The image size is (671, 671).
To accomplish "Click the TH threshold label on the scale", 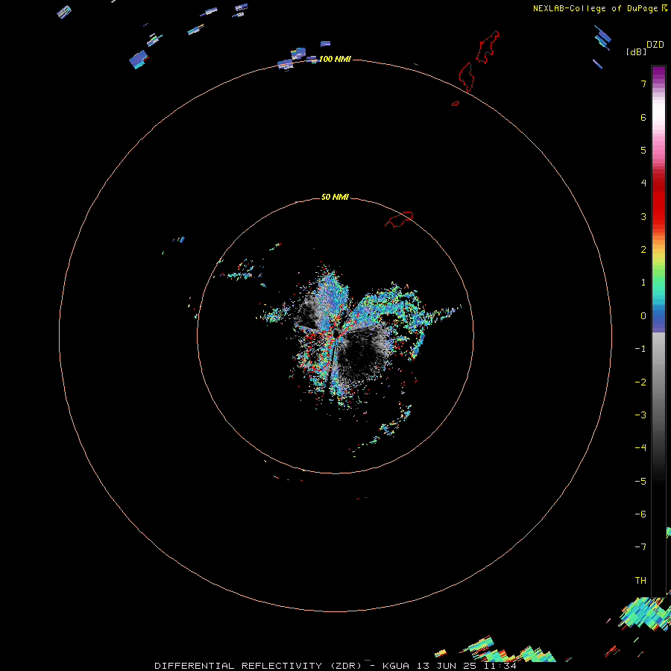I will coord(640,581).
